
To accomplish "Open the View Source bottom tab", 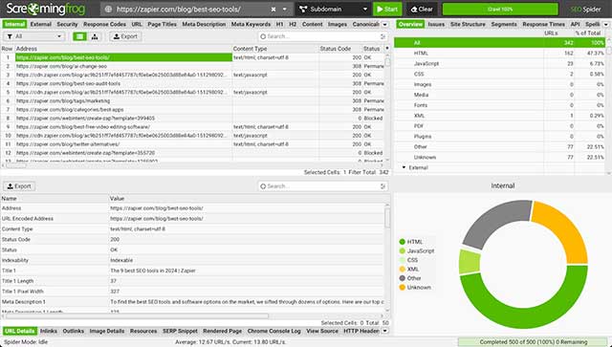I will (322, 331).
